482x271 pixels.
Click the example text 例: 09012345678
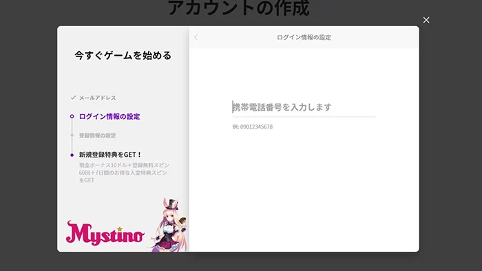tap(253, 127)
